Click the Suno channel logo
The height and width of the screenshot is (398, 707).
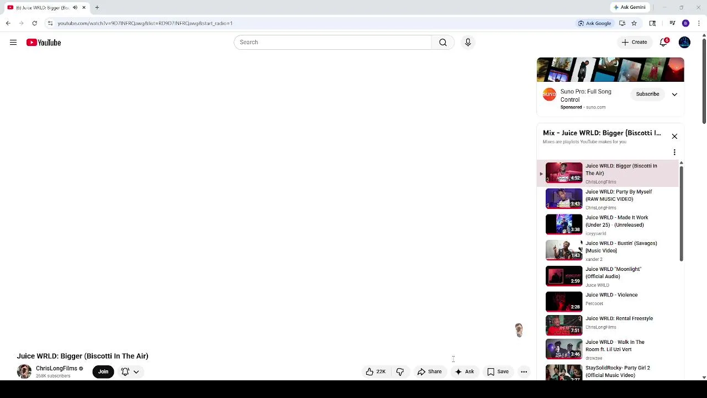coord(549,95)
